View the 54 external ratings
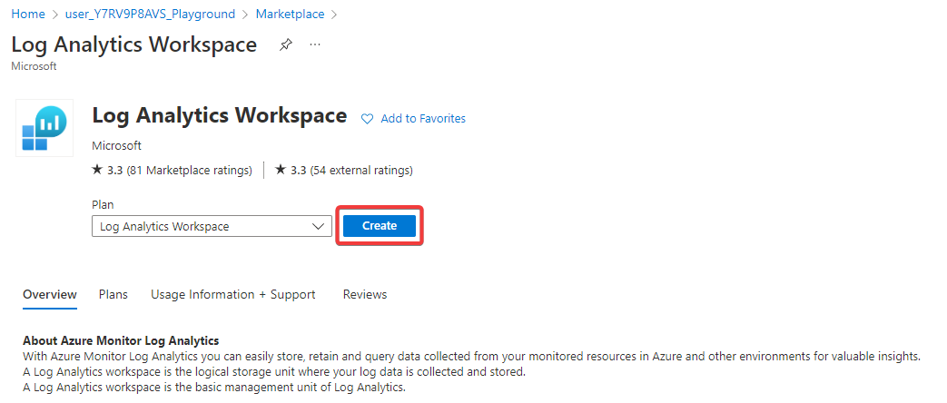 coord(361,170)
